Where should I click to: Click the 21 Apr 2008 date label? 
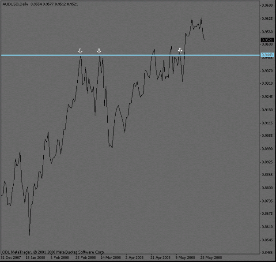click(x=160, y=258)
